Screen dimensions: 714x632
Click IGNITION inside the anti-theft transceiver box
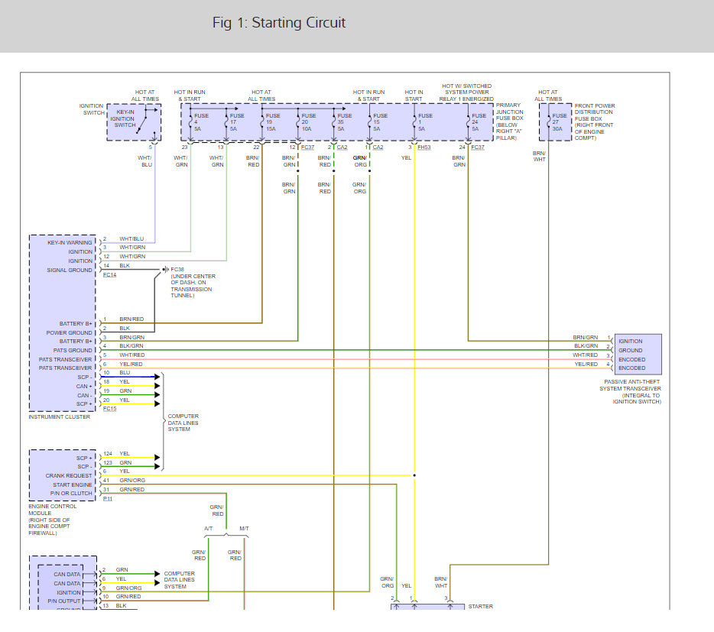click(630, 341)
